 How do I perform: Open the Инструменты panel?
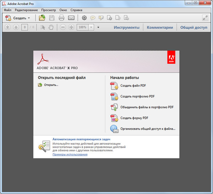(x=126, y=27)
